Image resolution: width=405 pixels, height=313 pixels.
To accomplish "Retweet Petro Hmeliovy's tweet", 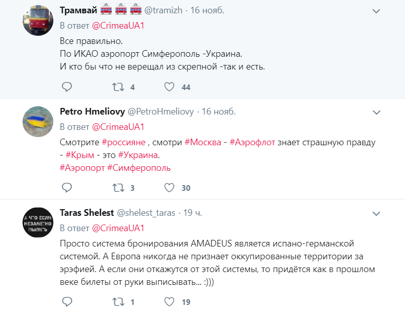I will pos(118,188).
